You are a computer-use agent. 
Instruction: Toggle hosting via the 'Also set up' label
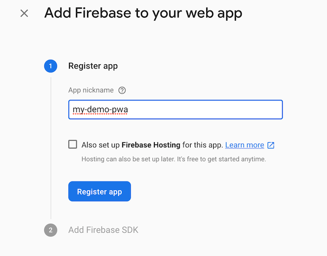[100, 145]
